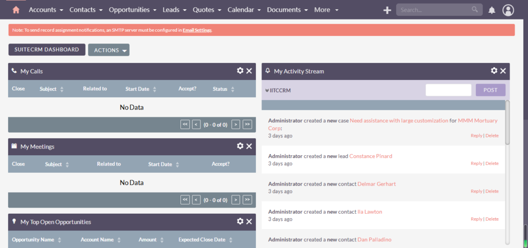Image resolution: width=528 pixels, height=248 pixels.
Task: Open My Activity Stream settings gear
Action: tap(494, 71)
